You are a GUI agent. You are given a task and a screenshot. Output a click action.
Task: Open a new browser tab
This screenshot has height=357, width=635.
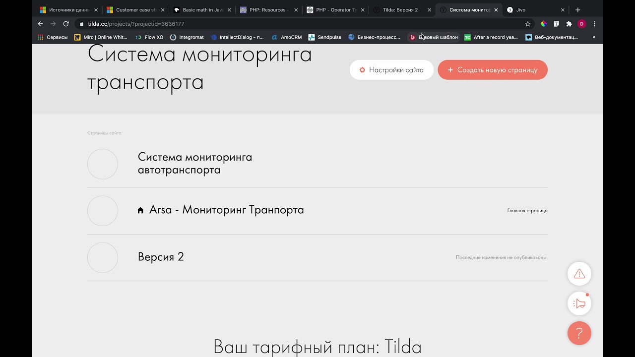pyautogui.click(x=578, y=10)
